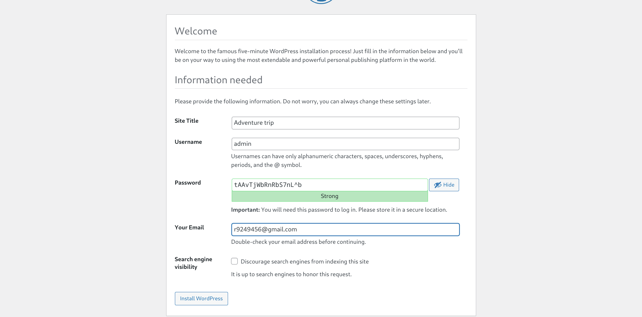Click the Site Title label

(186, 121)
